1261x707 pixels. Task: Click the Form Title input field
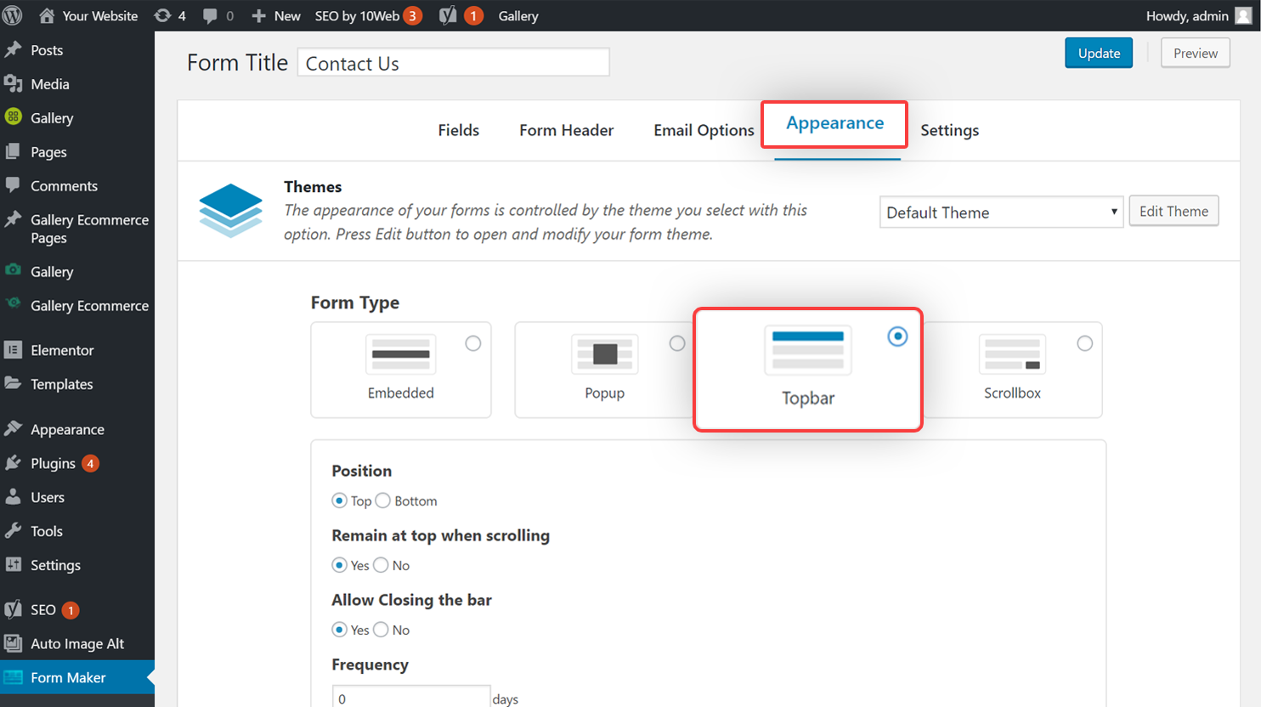(x=454, y=63)
